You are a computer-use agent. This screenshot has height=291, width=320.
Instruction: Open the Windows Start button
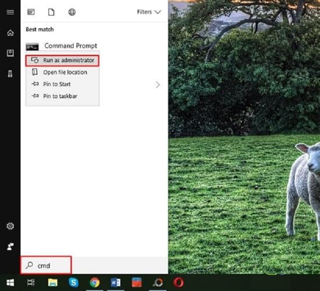[10, 283]
